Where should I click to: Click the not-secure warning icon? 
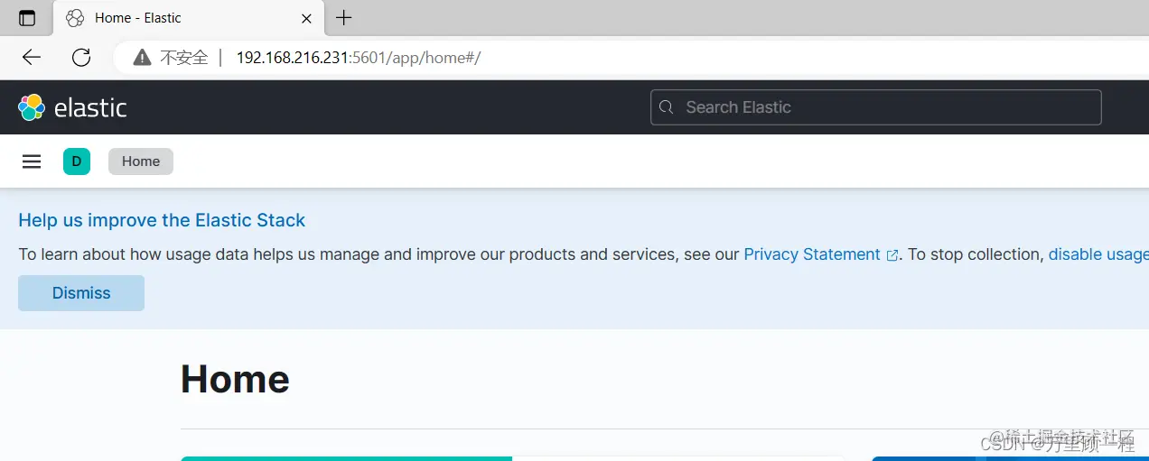coord(142,58)
